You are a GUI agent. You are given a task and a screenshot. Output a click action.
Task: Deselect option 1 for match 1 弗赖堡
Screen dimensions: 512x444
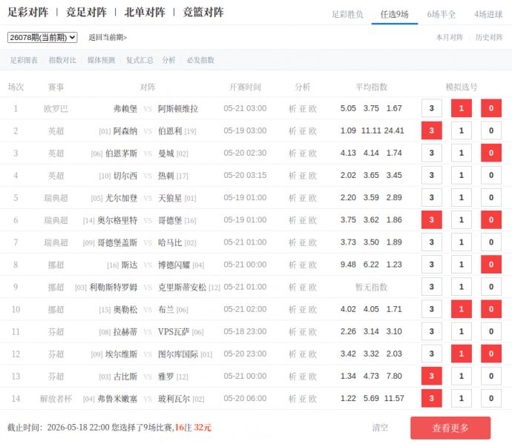[462, 108]
